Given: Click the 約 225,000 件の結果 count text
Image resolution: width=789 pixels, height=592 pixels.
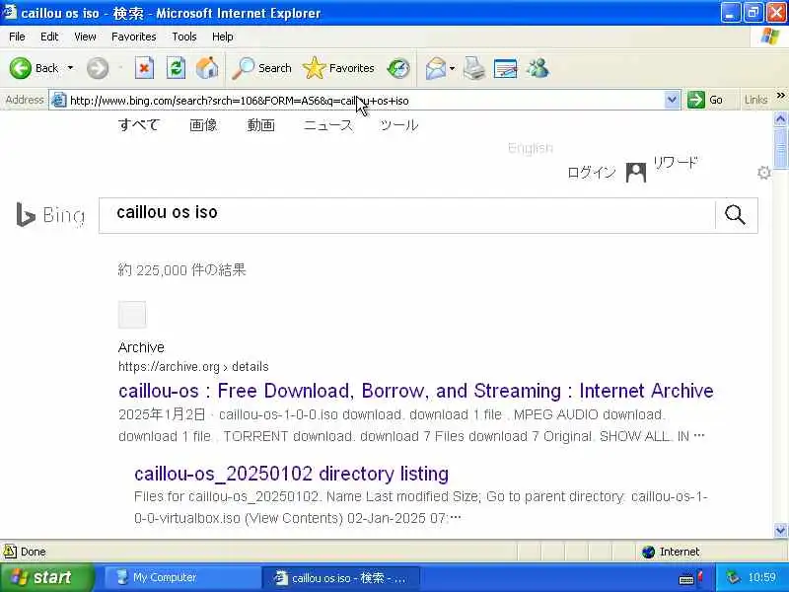Looking at the screenshot, I should tap(181, 270).
